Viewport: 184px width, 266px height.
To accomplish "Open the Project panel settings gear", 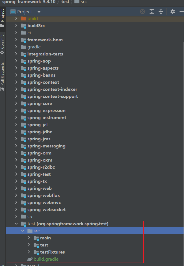I will pos(173,12).
